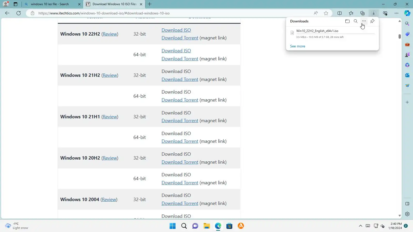Open the Windows Start menu

pos(173,226)
